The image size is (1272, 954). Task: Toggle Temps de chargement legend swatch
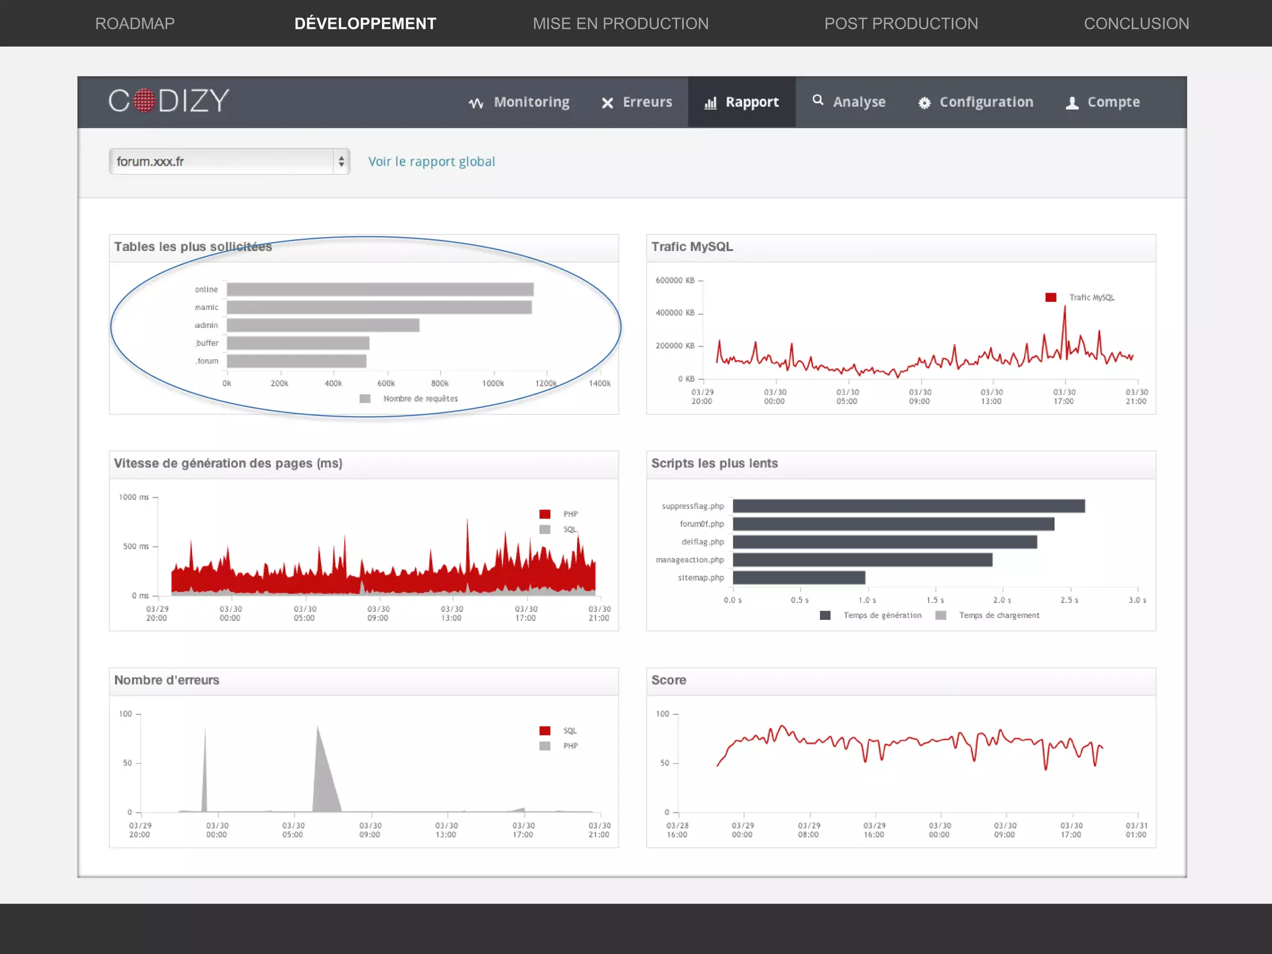click(x=941, y=616)
